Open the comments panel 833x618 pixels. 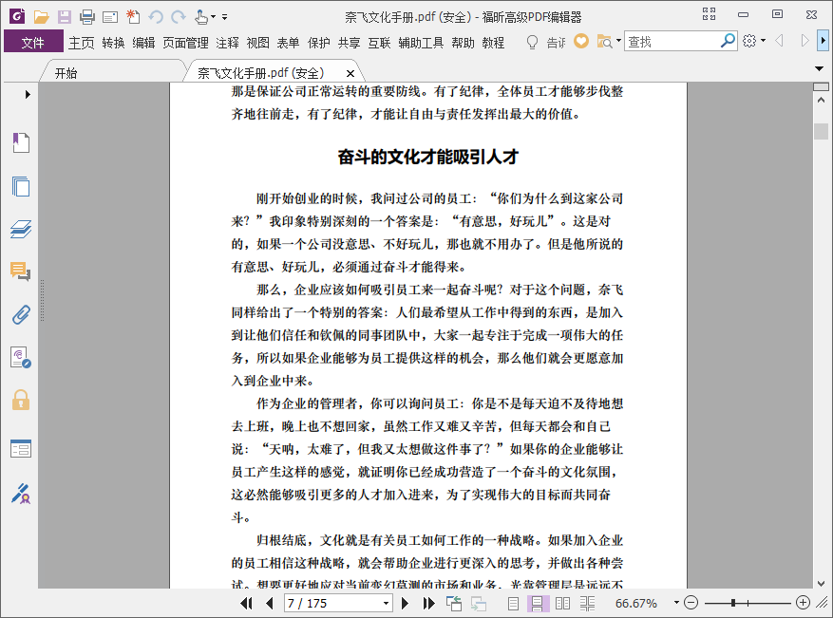[x=21, y=272]
